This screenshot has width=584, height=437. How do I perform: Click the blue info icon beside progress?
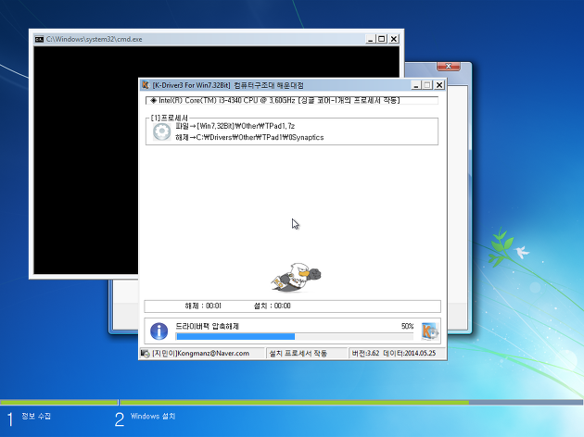[159, 331]
